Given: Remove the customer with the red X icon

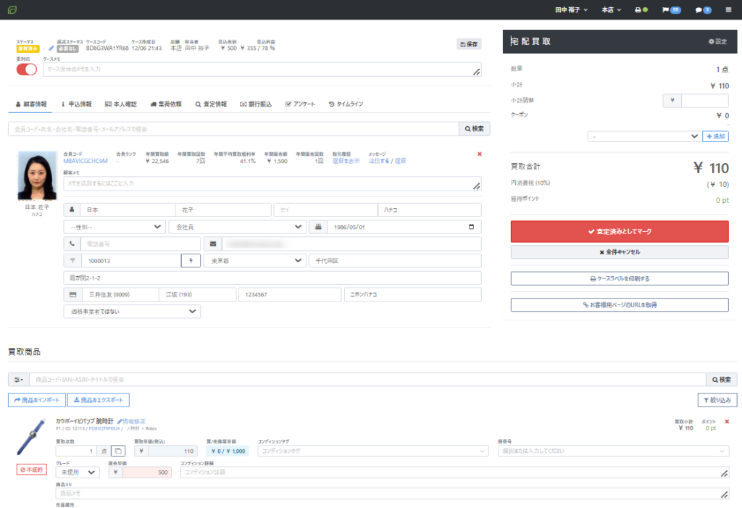Looking at the screenshot, I should (x=480, y=154).
